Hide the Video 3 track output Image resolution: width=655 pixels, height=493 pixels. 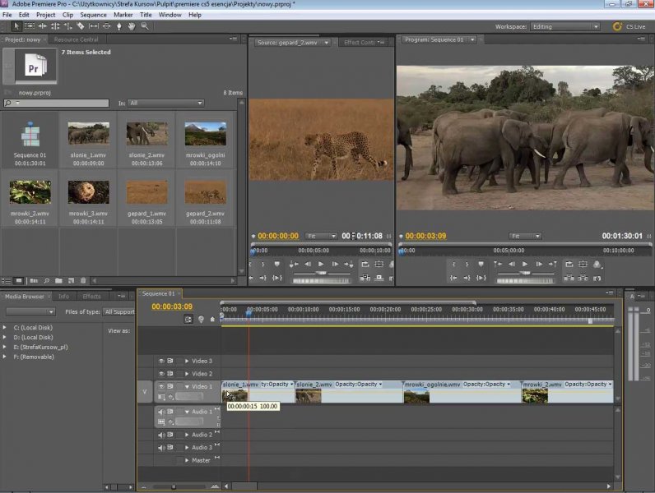point(161,361)
